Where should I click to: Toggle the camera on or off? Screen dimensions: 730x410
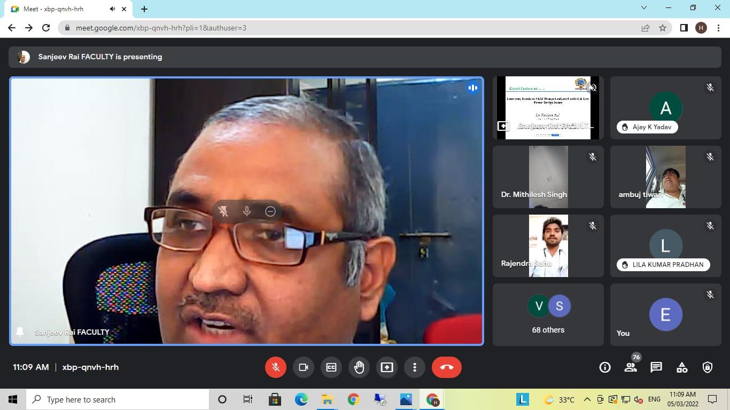click(x=304, y=367)
